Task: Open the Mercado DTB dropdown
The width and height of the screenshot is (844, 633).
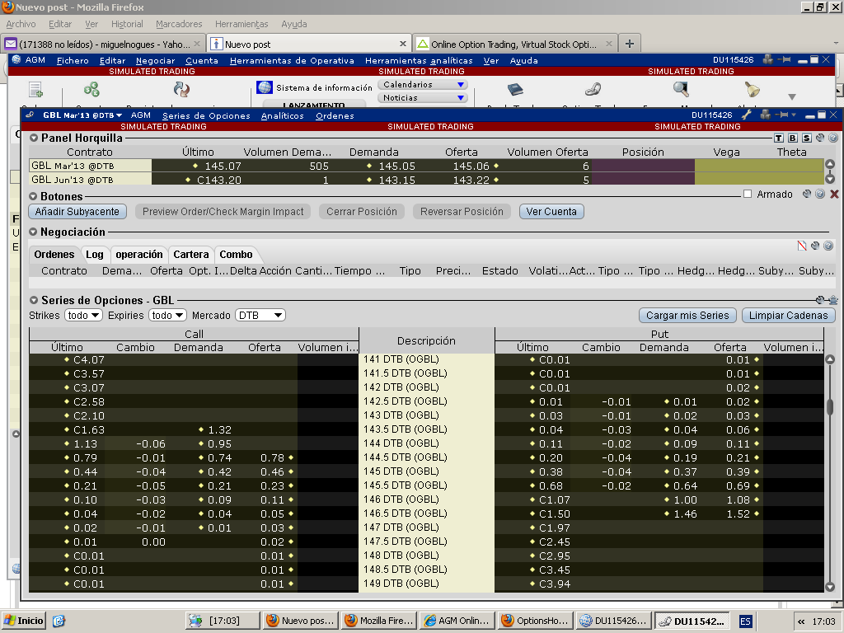Action: pos(260,316)
